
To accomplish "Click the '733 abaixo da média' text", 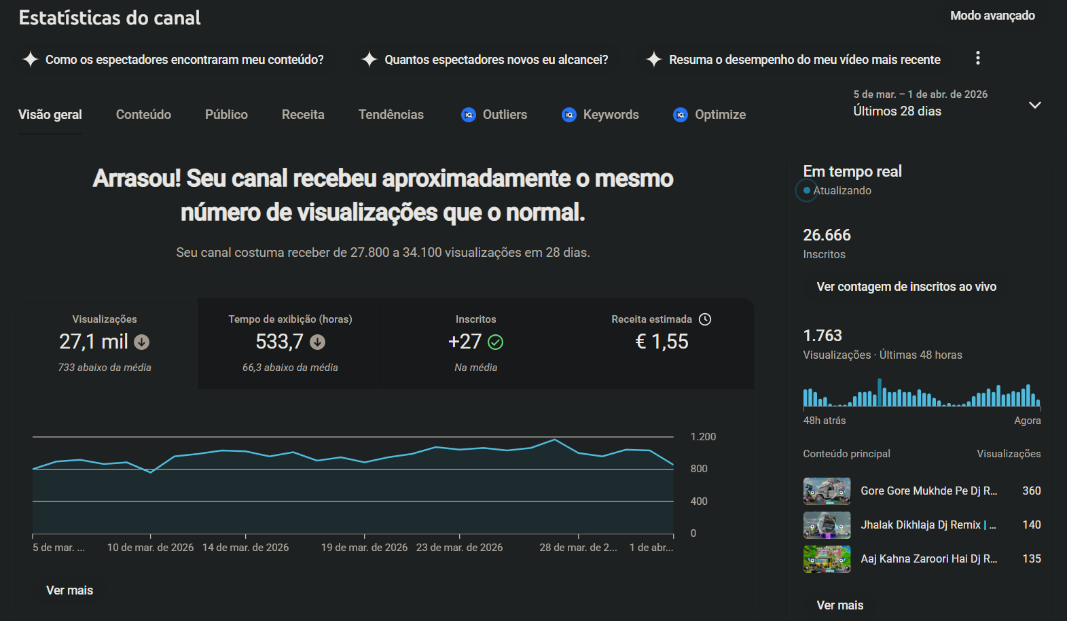I will 105,368.
